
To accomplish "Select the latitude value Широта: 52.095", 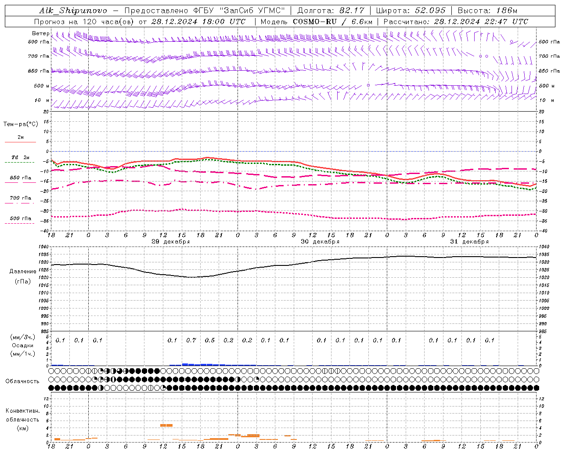I will [x=411, y=11].
